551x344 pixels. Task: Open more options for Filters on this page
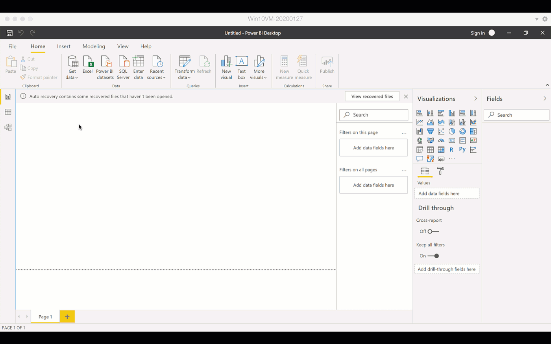pos(404,133)
